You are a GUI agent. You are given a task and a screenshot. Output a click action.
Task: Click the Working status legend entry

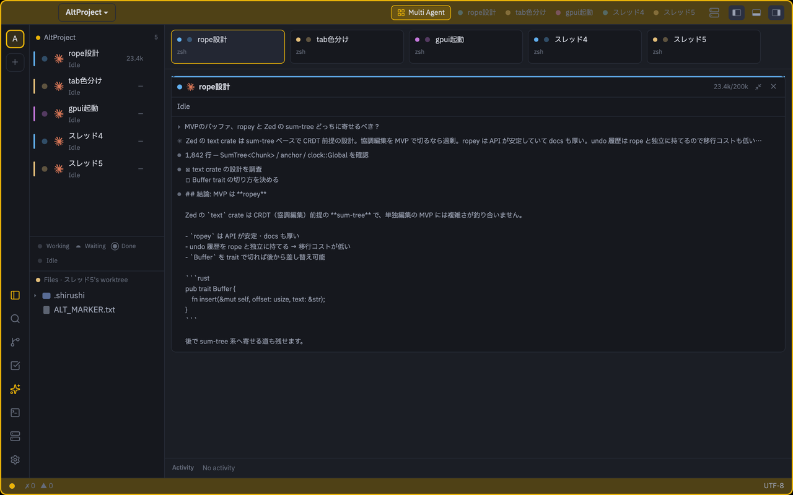(x=53, y=246)
